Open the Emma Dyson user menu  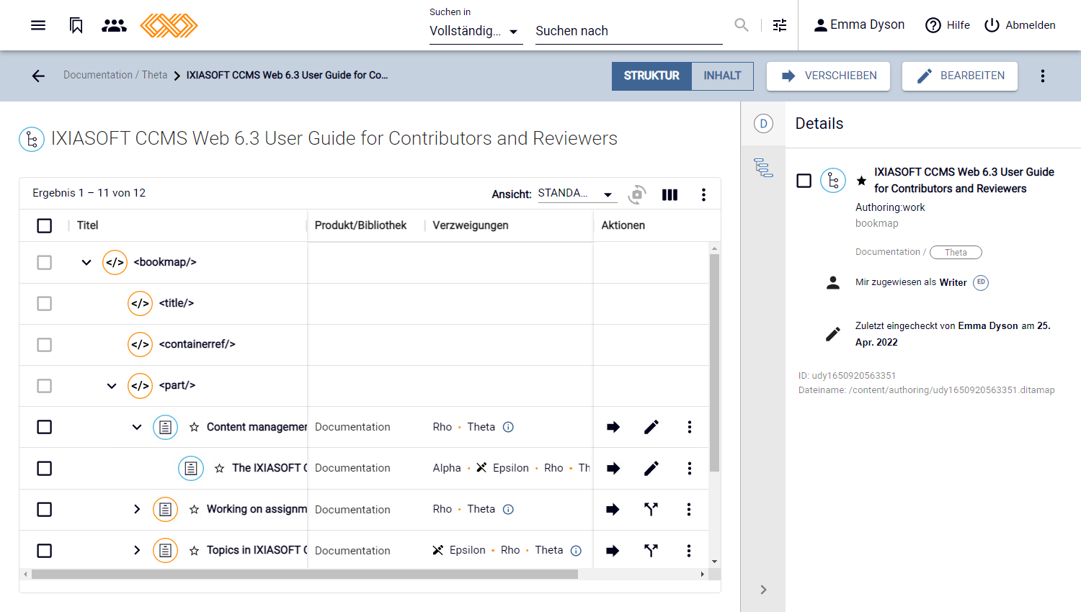(x=859, y=25)
